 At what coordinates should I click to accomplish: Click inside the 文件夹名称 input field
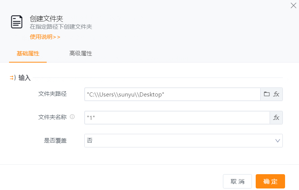click(177, 118)
